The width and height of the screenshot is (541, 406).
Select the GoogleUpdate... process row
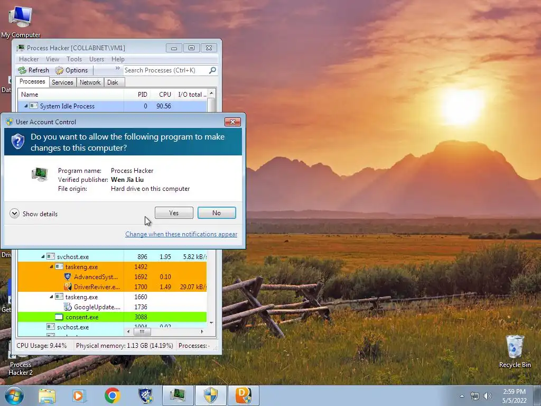tap(112, 307)
